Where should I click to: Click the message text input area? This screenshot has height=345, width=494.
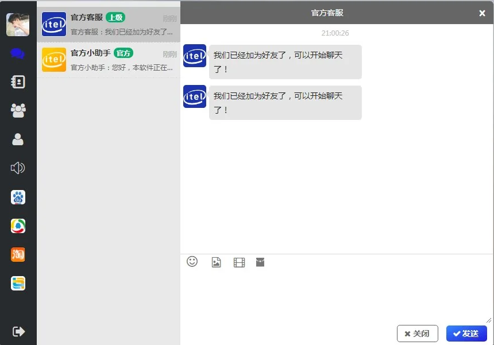tap(336, 296)
